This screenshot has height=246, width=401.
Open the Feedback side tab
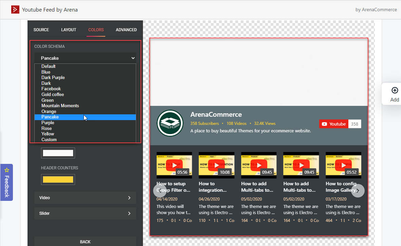[7, 183]
